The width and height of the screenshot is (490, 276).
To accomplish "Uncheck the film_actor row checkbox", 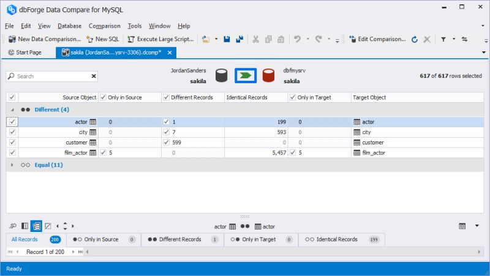I will tap(12, 152).
